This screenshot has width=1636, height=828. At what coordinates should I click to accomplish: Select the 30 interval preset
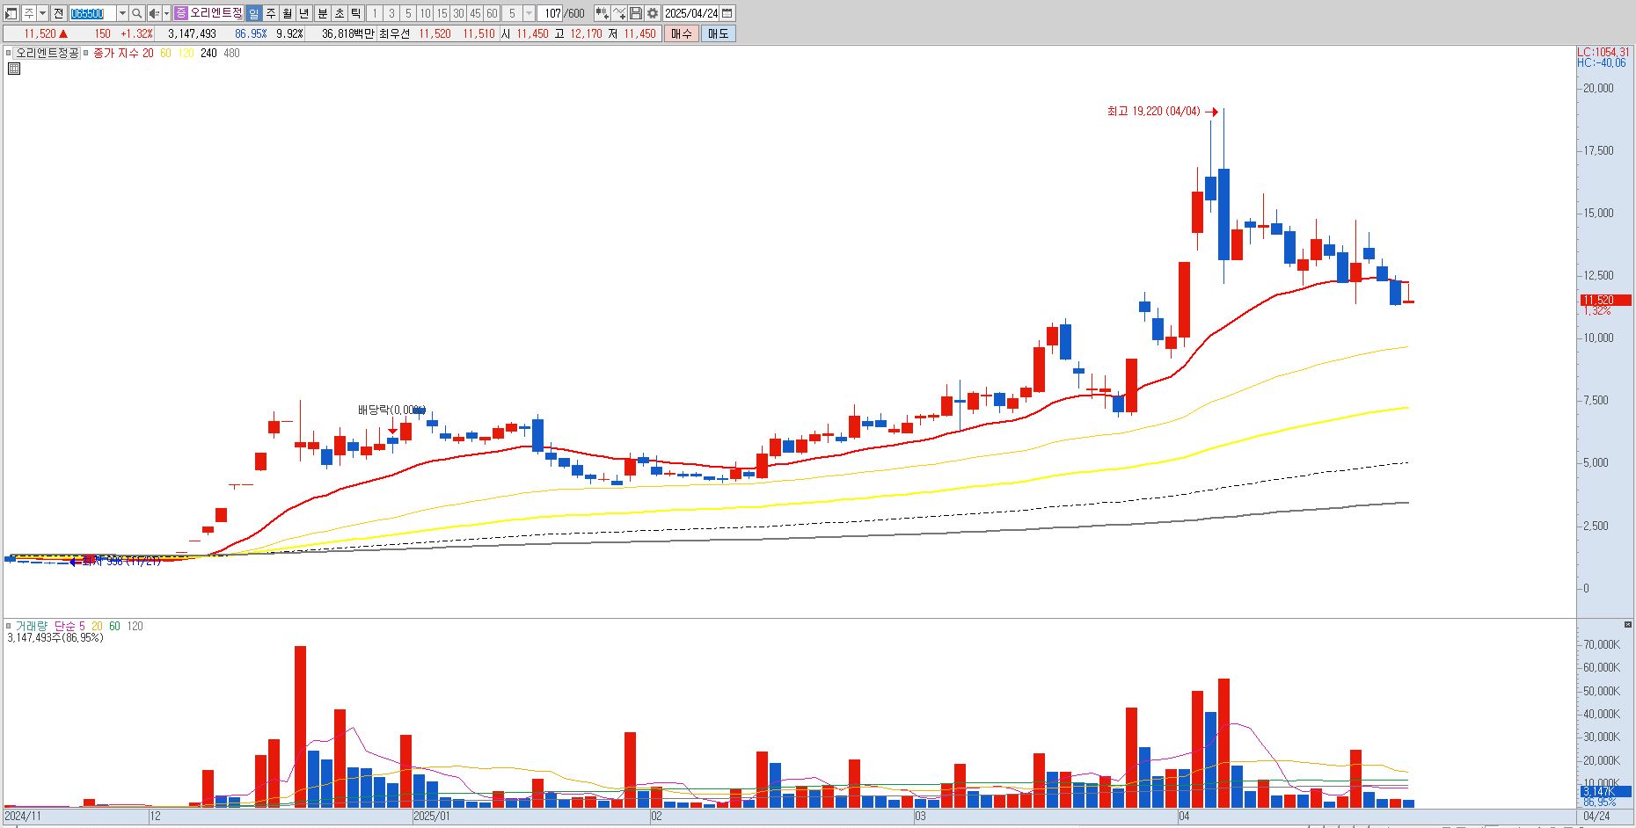458,13
